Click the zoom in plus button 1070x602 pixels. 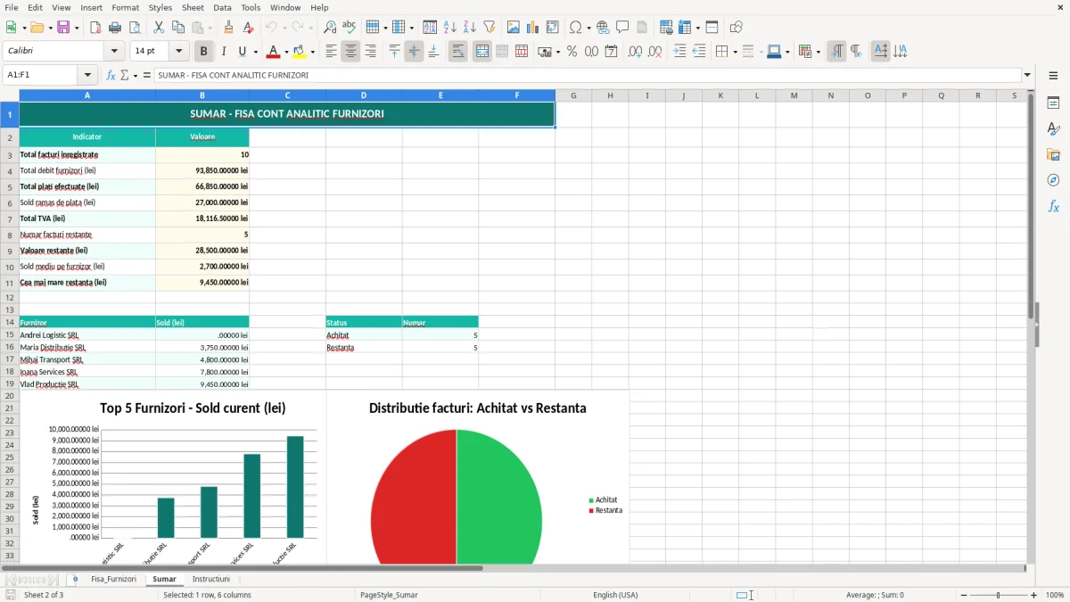[x=1034, y=595]
